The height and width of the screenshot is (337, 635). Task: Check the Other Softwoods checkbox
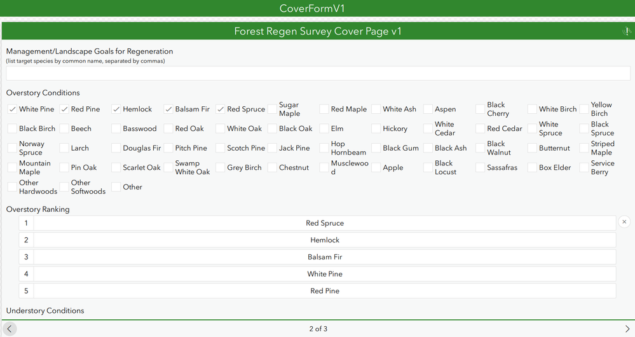(64, 187)
